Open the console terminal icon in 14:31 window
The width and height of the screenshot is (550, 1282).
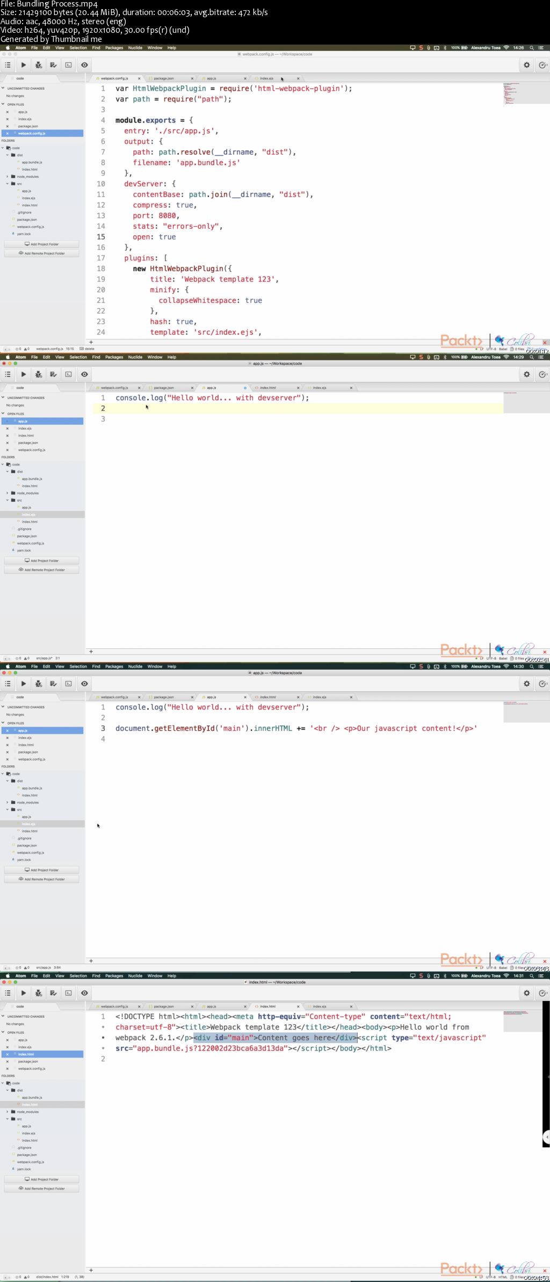[x=68, y=993]
